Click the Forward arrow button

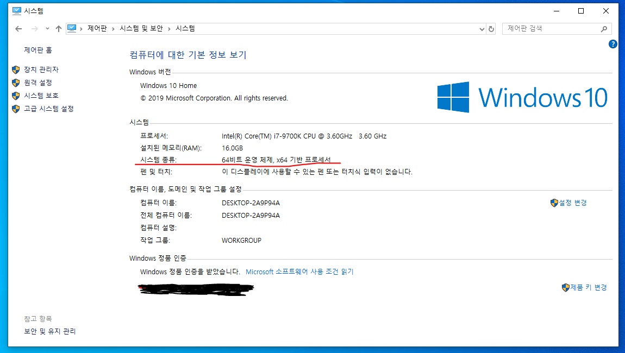(35, 29)
